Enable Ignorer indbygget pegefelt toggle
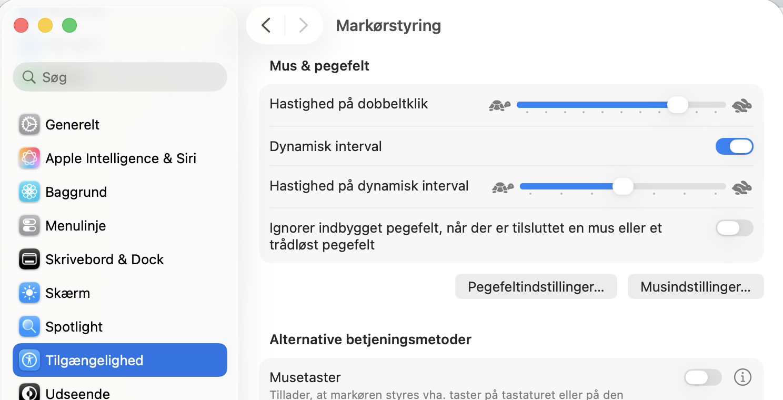Viewport: 783px width, 400px height. click(x=734, y=228)
